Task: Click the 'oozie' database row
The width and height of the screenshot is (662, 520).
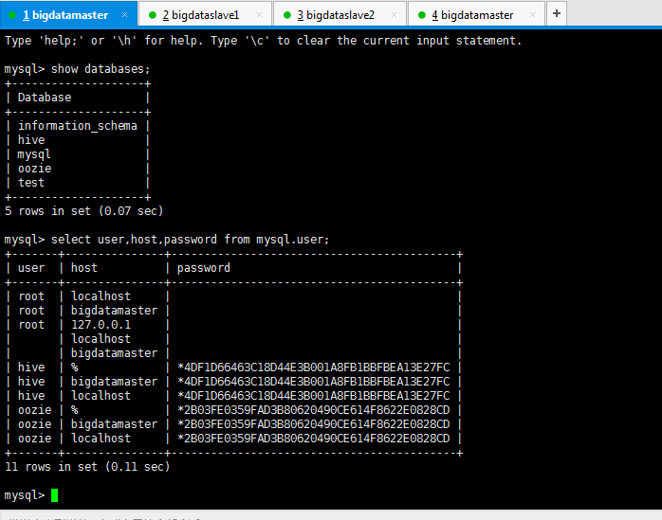Action: pyautogui.click(x=35, y=169)
